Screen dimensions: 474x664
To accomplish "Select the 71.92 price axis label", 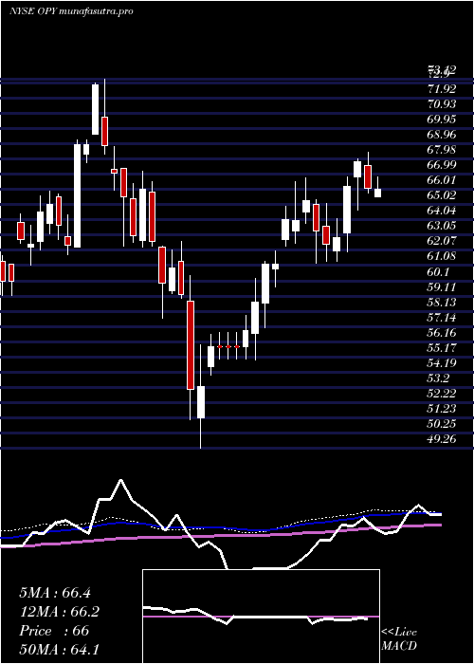I will [442, 89].
